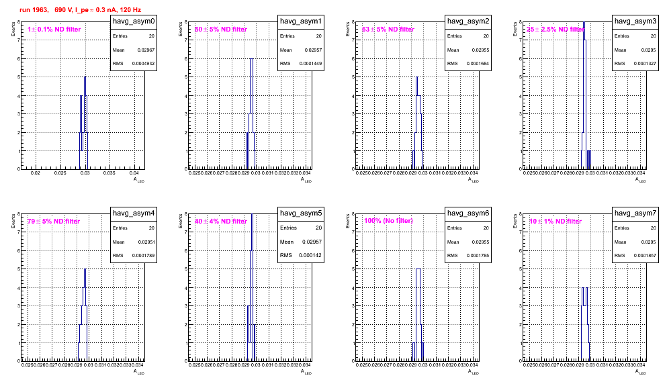Click the RMS value 0.0001449
Viewport: 669px width, 384px height.
click(x=310, y=64)
